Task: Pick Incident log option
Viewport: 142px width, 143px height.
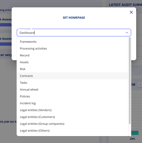Action: (x=72, y=103)
